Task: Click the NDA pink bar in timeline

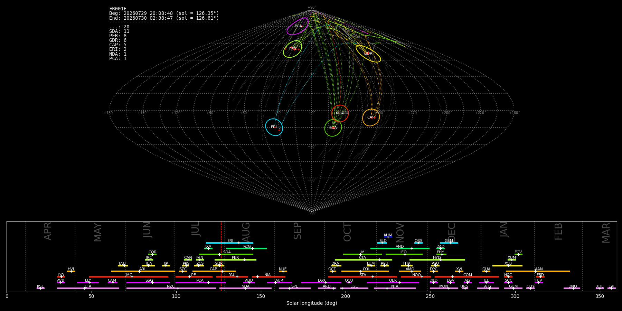Action: [245, 288]
